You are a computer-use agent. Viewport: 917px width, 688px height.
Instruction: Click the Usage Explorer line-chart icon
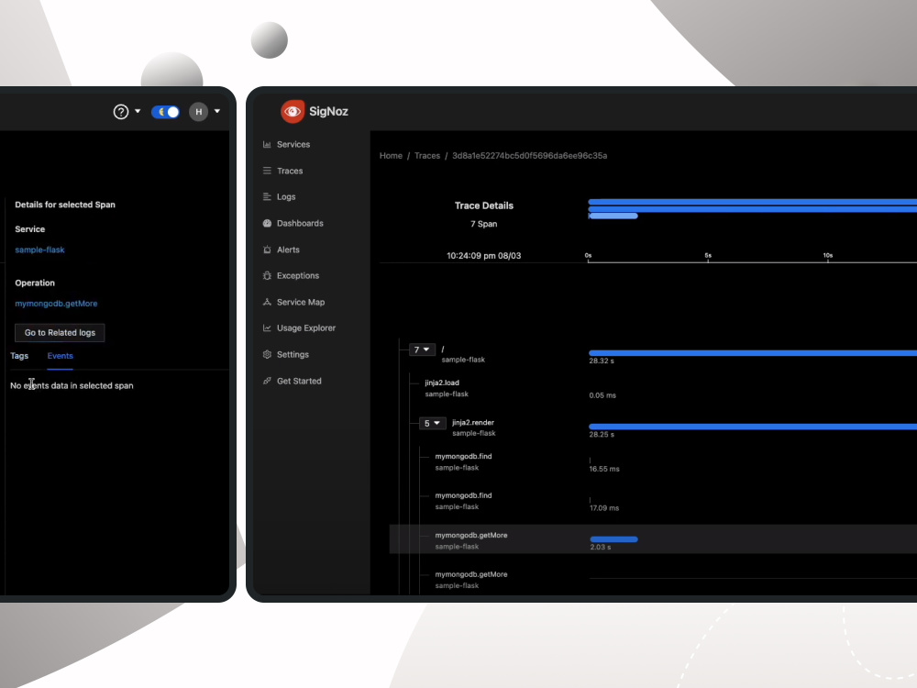pos(267,328)
